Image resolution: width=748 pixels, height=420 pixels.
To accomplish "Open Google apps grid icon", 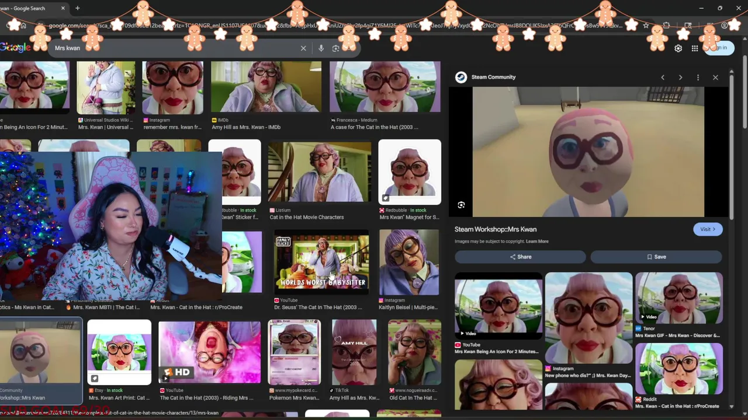I will pyautogui.click(x=695, y=48).
